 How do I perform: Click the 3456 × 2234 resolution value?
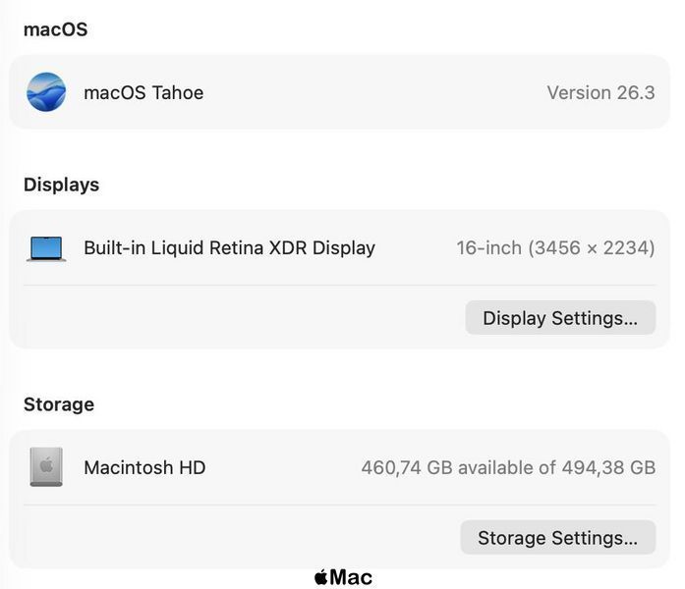tap(592, 247)
